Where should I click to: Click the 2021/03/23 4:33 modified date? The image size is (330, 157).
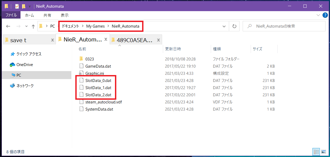tap(179, 73)
